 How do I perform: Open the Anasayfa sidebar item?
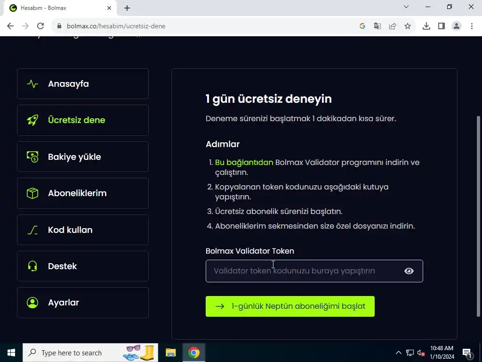coord(83,84)
